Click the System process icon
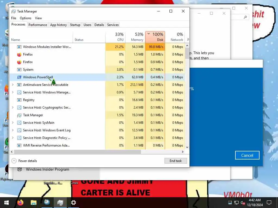The height and width of the screenshot is (208, 278). (19, 70)
